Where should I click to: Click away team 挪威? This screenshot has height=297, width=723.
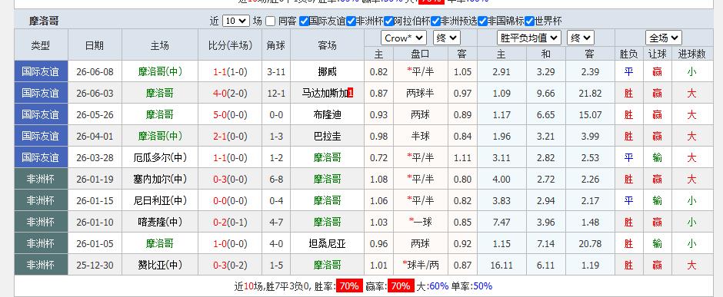point(328,71)
